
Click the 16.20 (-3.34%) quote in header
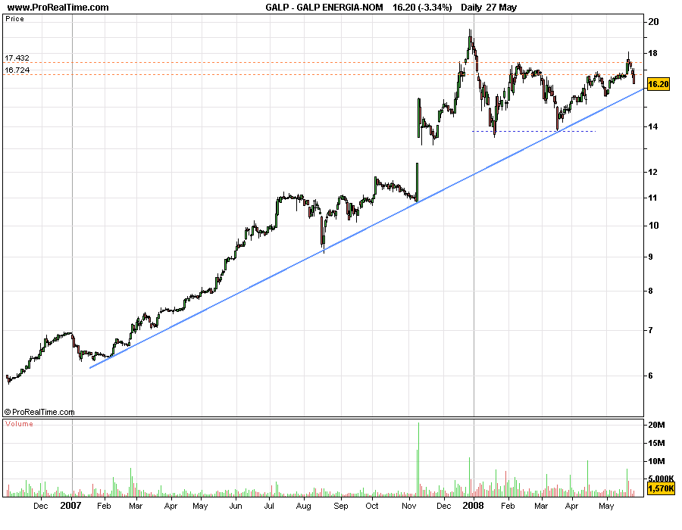pos(422,8)
